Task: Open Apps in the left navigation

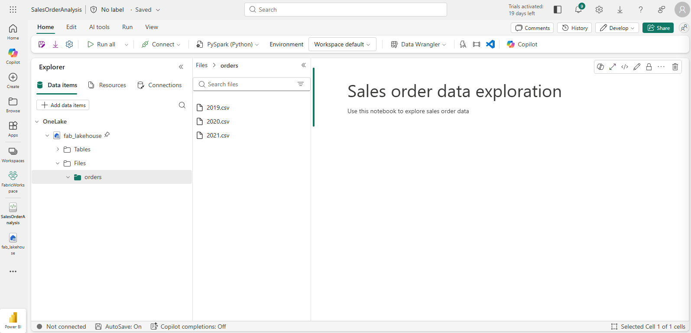Action: click(13, 129)
